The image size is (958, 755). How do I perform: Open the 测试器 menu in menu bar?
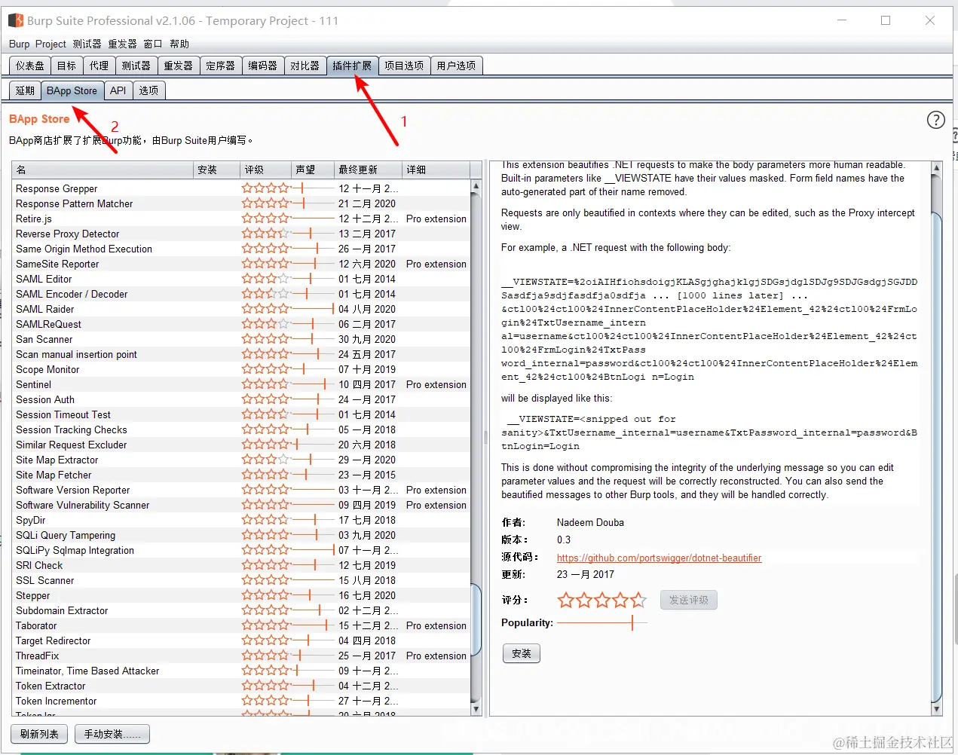click(x=87, y=44)
